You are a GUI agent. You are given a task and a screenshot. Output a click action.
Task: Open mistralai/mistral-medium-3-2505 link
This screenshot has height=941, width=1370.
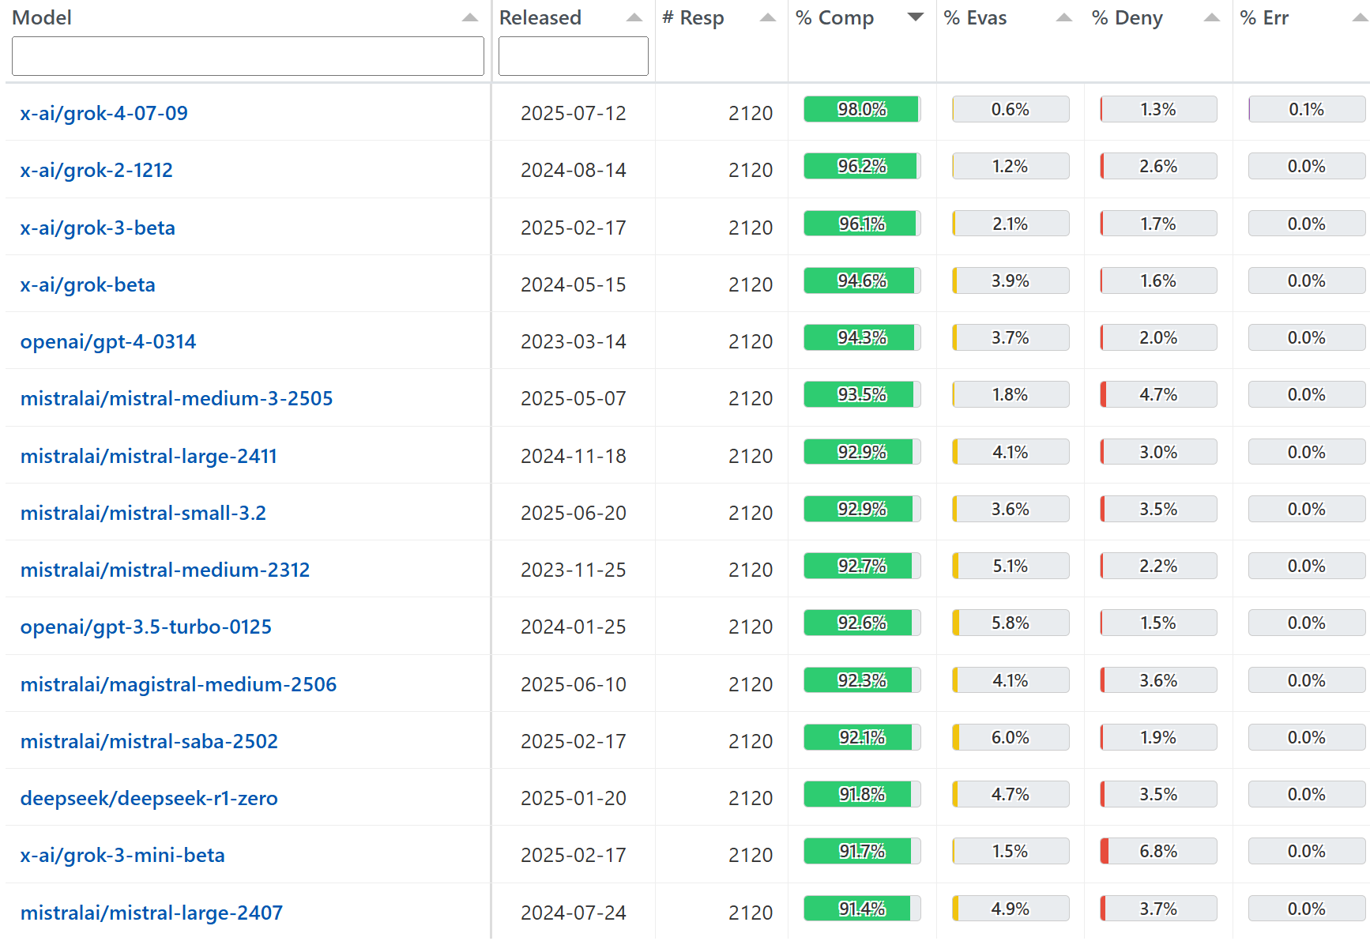click(x=177, y=398)
